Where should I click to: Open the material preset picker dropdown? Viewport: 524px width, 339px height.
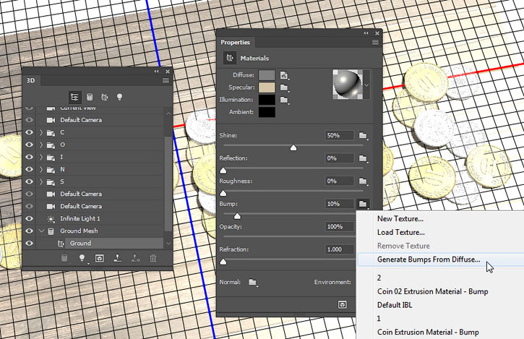click(366, 85)
